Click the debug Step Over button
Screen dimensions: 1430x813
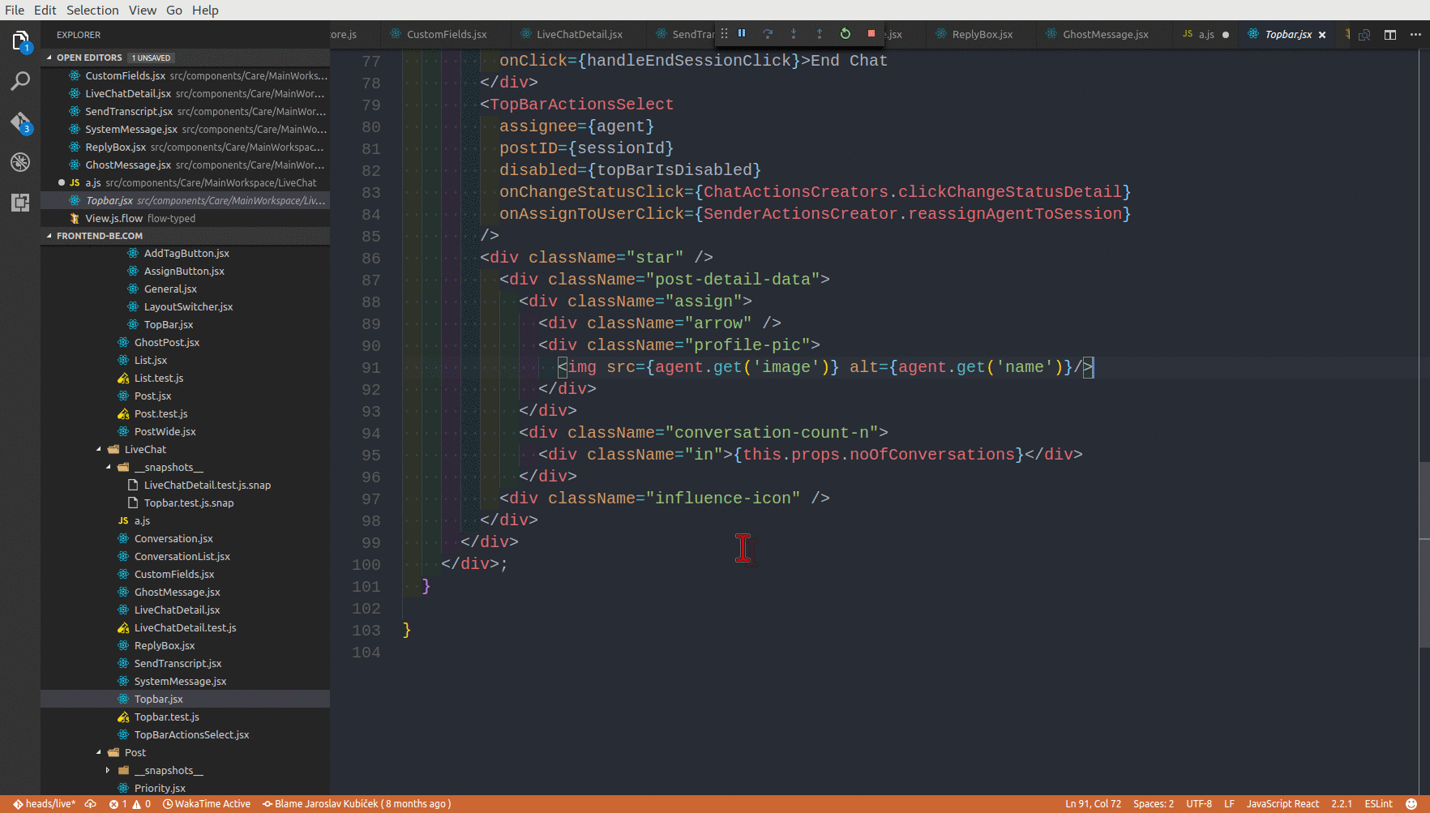pos(768,33)
